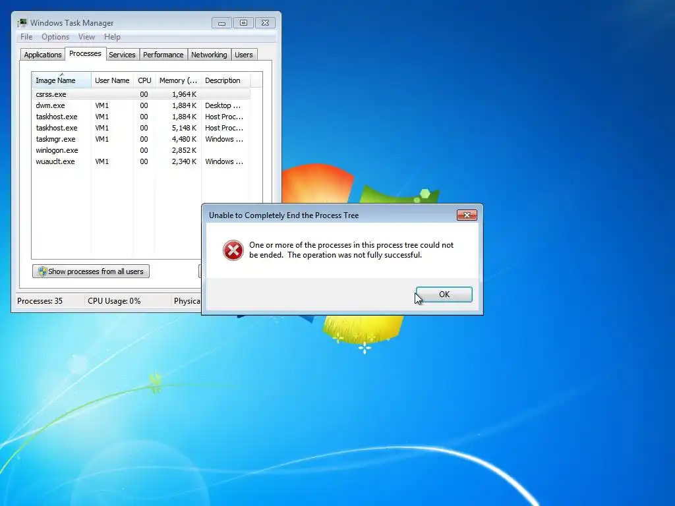
Task: Click CPU Usage: 0% in status bar
Action: 114,300
